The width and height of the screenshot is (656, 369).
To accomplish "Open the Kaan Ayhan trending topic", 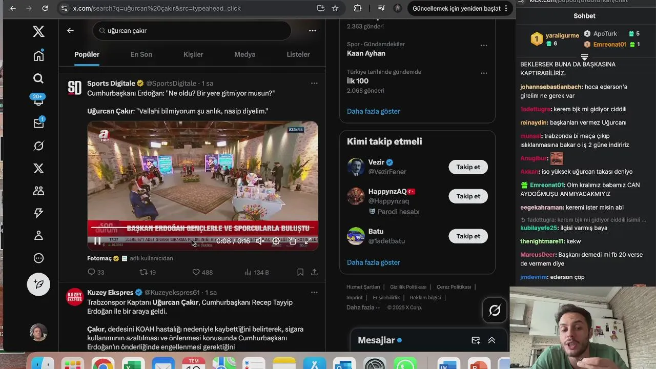I will pos(366,53).
